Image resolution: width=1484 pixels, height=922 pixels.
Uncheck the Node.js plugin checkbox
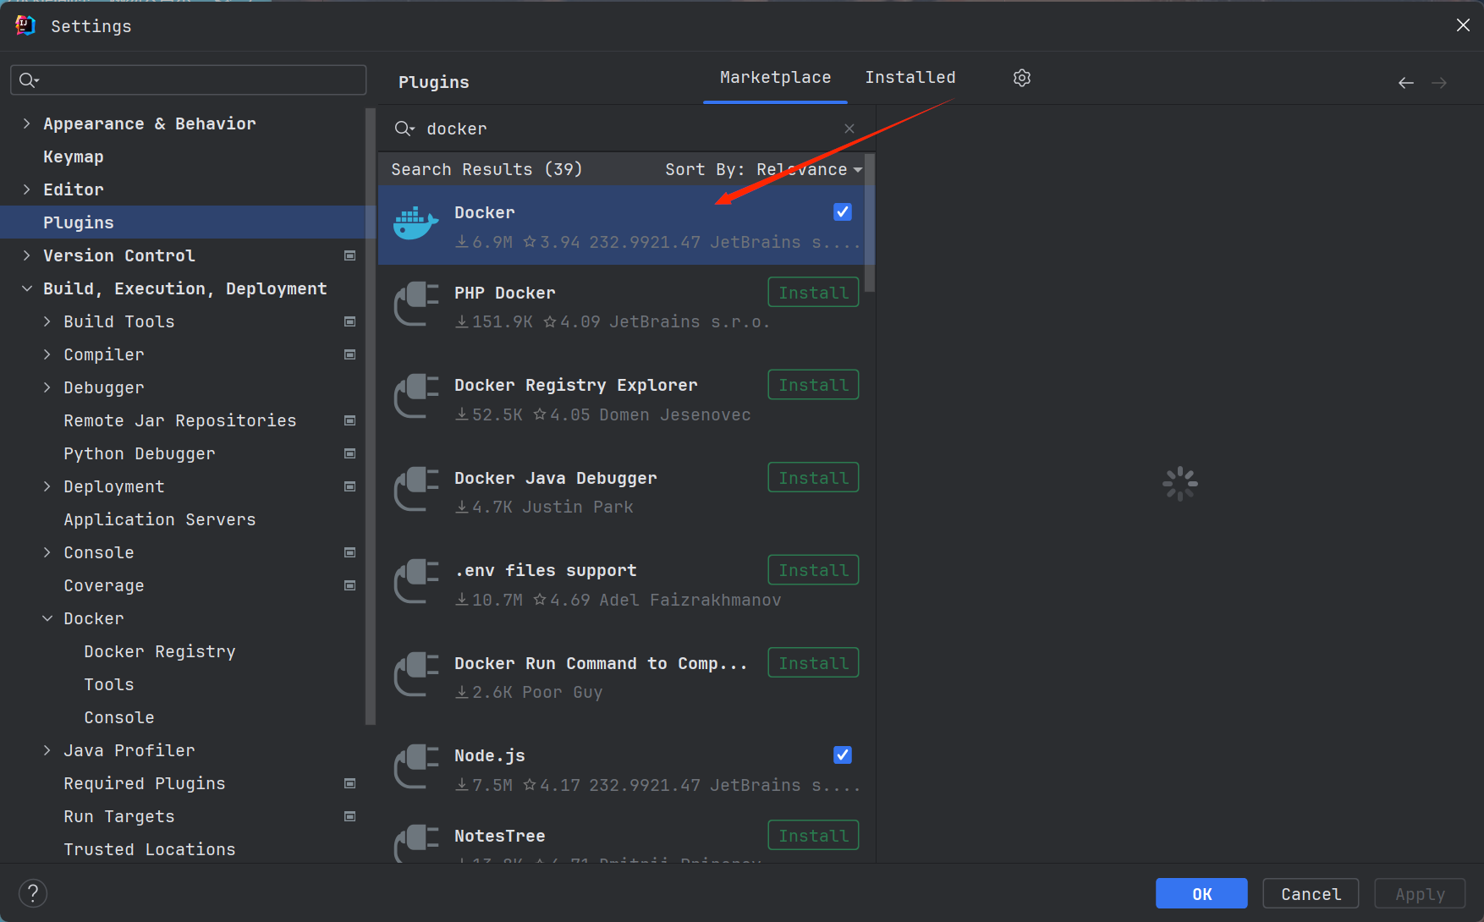[843, 755]
